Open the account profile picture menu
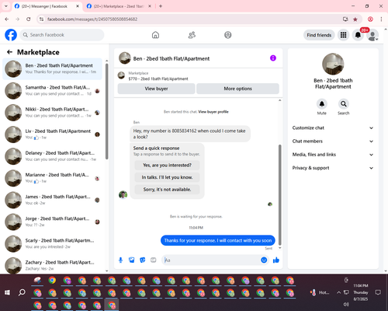388x311 pixels. (x=372, y=36)
